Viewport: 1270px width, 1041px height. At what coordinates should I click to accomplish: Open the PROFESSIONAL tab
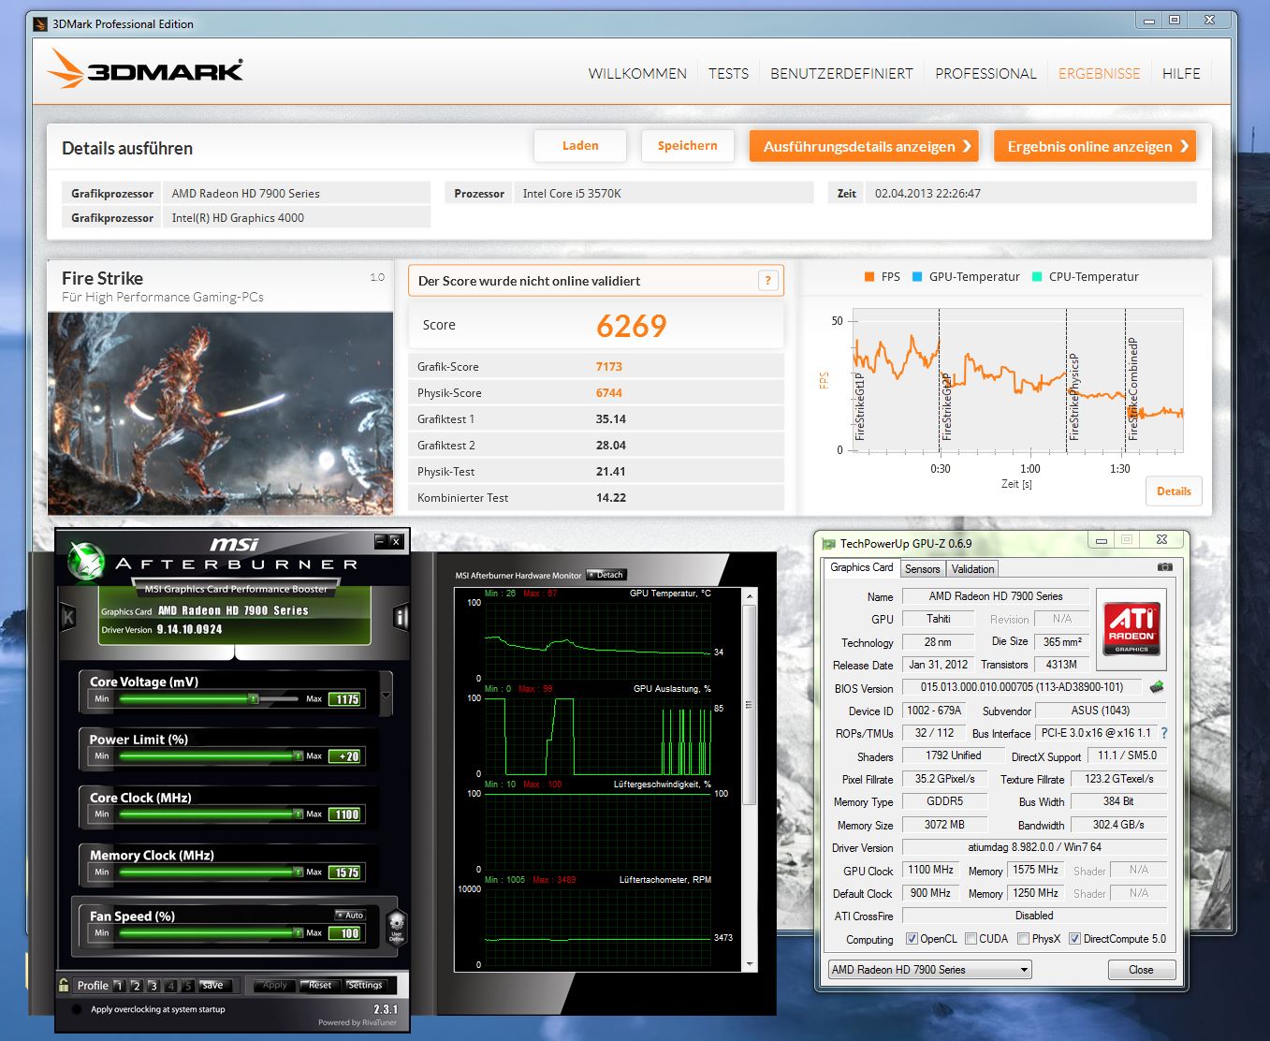tap(985, 73)
